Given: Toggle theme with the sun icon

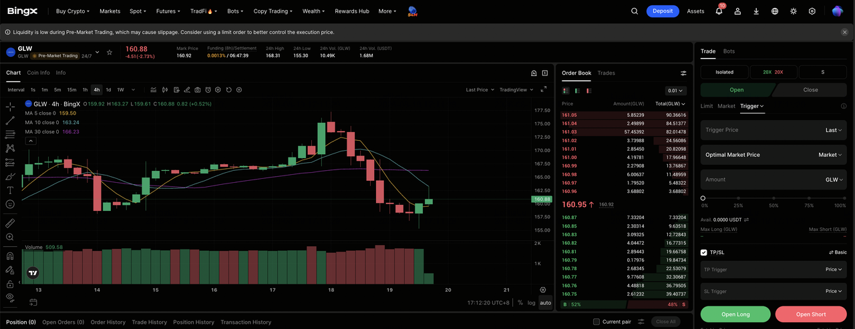Looking at the screenshot, I should click(794, 11).
